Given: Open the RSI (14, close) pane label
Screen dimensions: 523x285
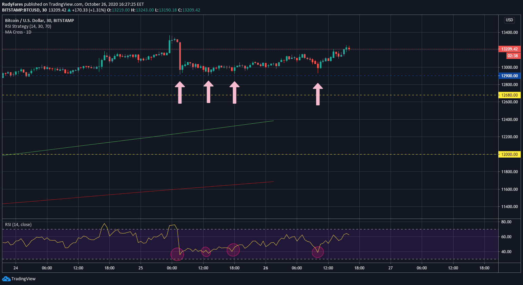Looking at the screenshot, I should (18, 225).
